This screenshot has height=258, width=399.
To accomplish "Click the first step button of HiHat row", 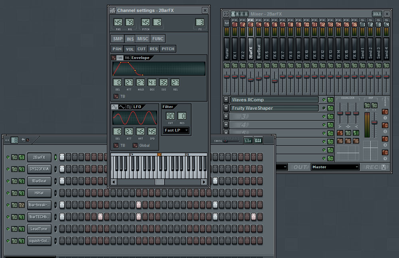I will tap(62, 193).
